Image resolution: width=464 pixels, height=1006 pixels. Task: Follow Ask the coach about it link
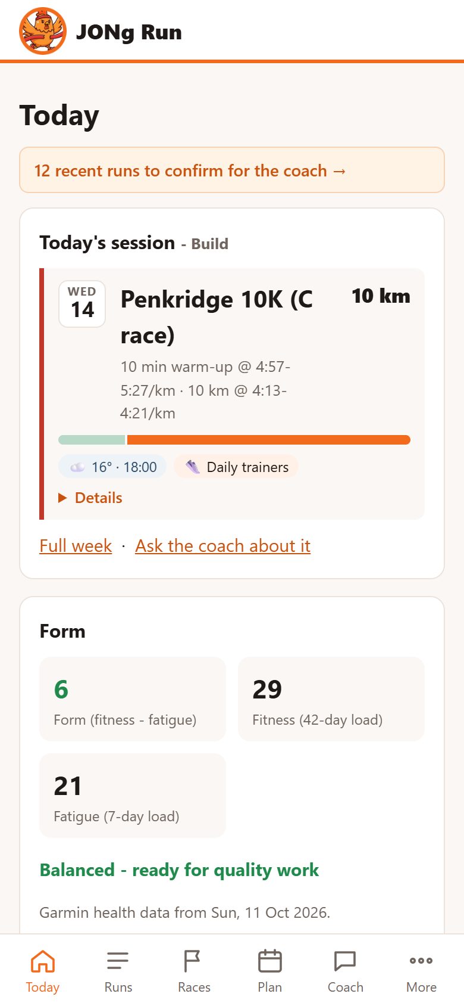222,545
